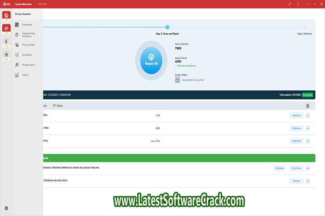Click the iolo logo in the title bar
This screenshot has width=325, height=216.
click(7, 4)
